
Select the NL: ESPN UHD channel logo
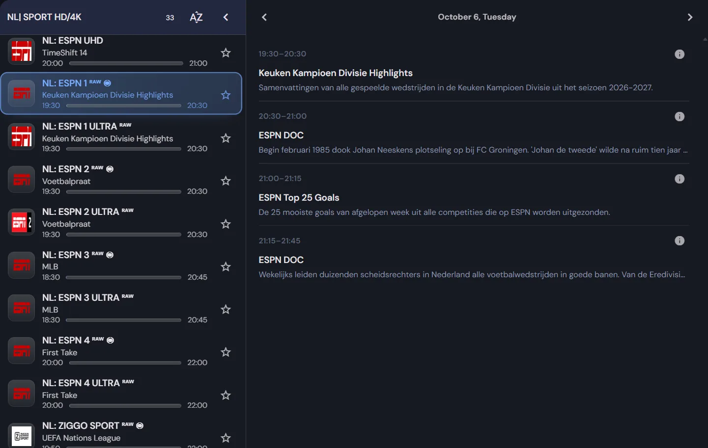pos(22,51)
